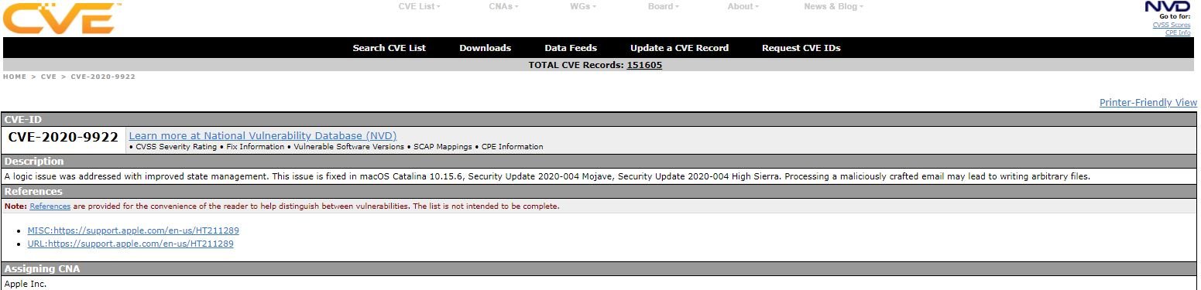Image resolution: width=1201 pixels, height=290 pixels.
Task: Open the News & Blog menu
Action: (x=833, y=6)
